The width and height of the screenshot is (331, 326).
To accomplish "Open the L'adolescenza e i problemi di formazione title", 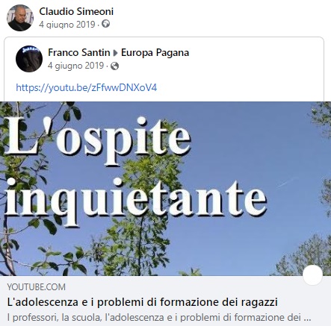I will tap(143, 302).
